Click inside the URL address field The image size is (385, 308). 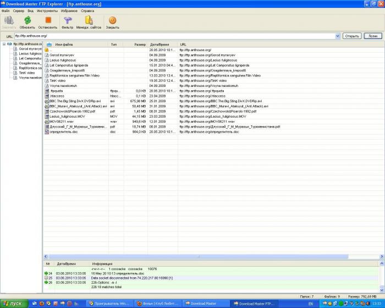(x=165, y=36)
